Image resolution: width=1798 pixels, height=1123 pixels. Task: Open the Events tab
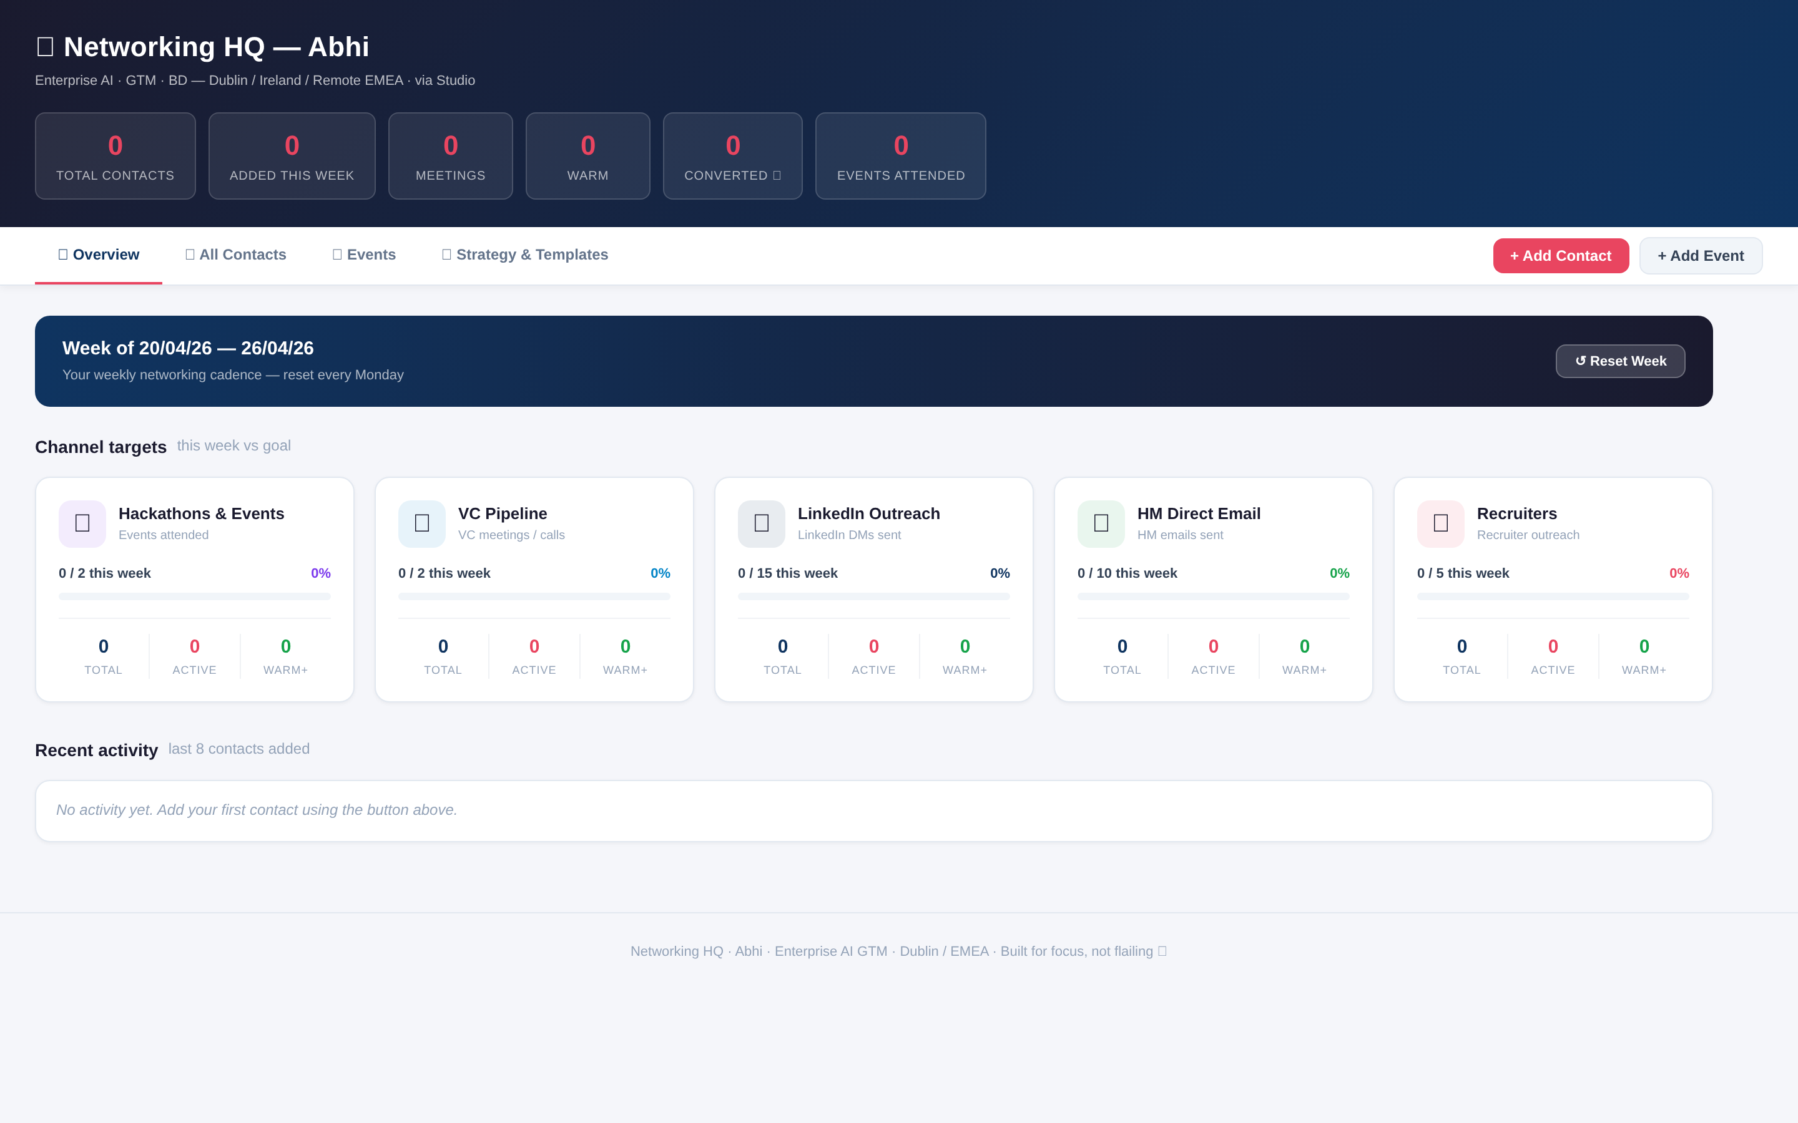364,255
